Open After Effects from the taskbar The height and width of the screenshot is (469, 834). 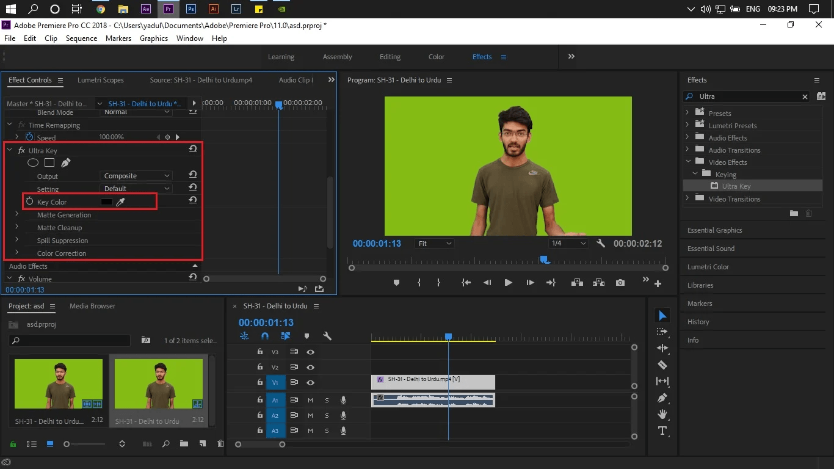click(145, 9)
